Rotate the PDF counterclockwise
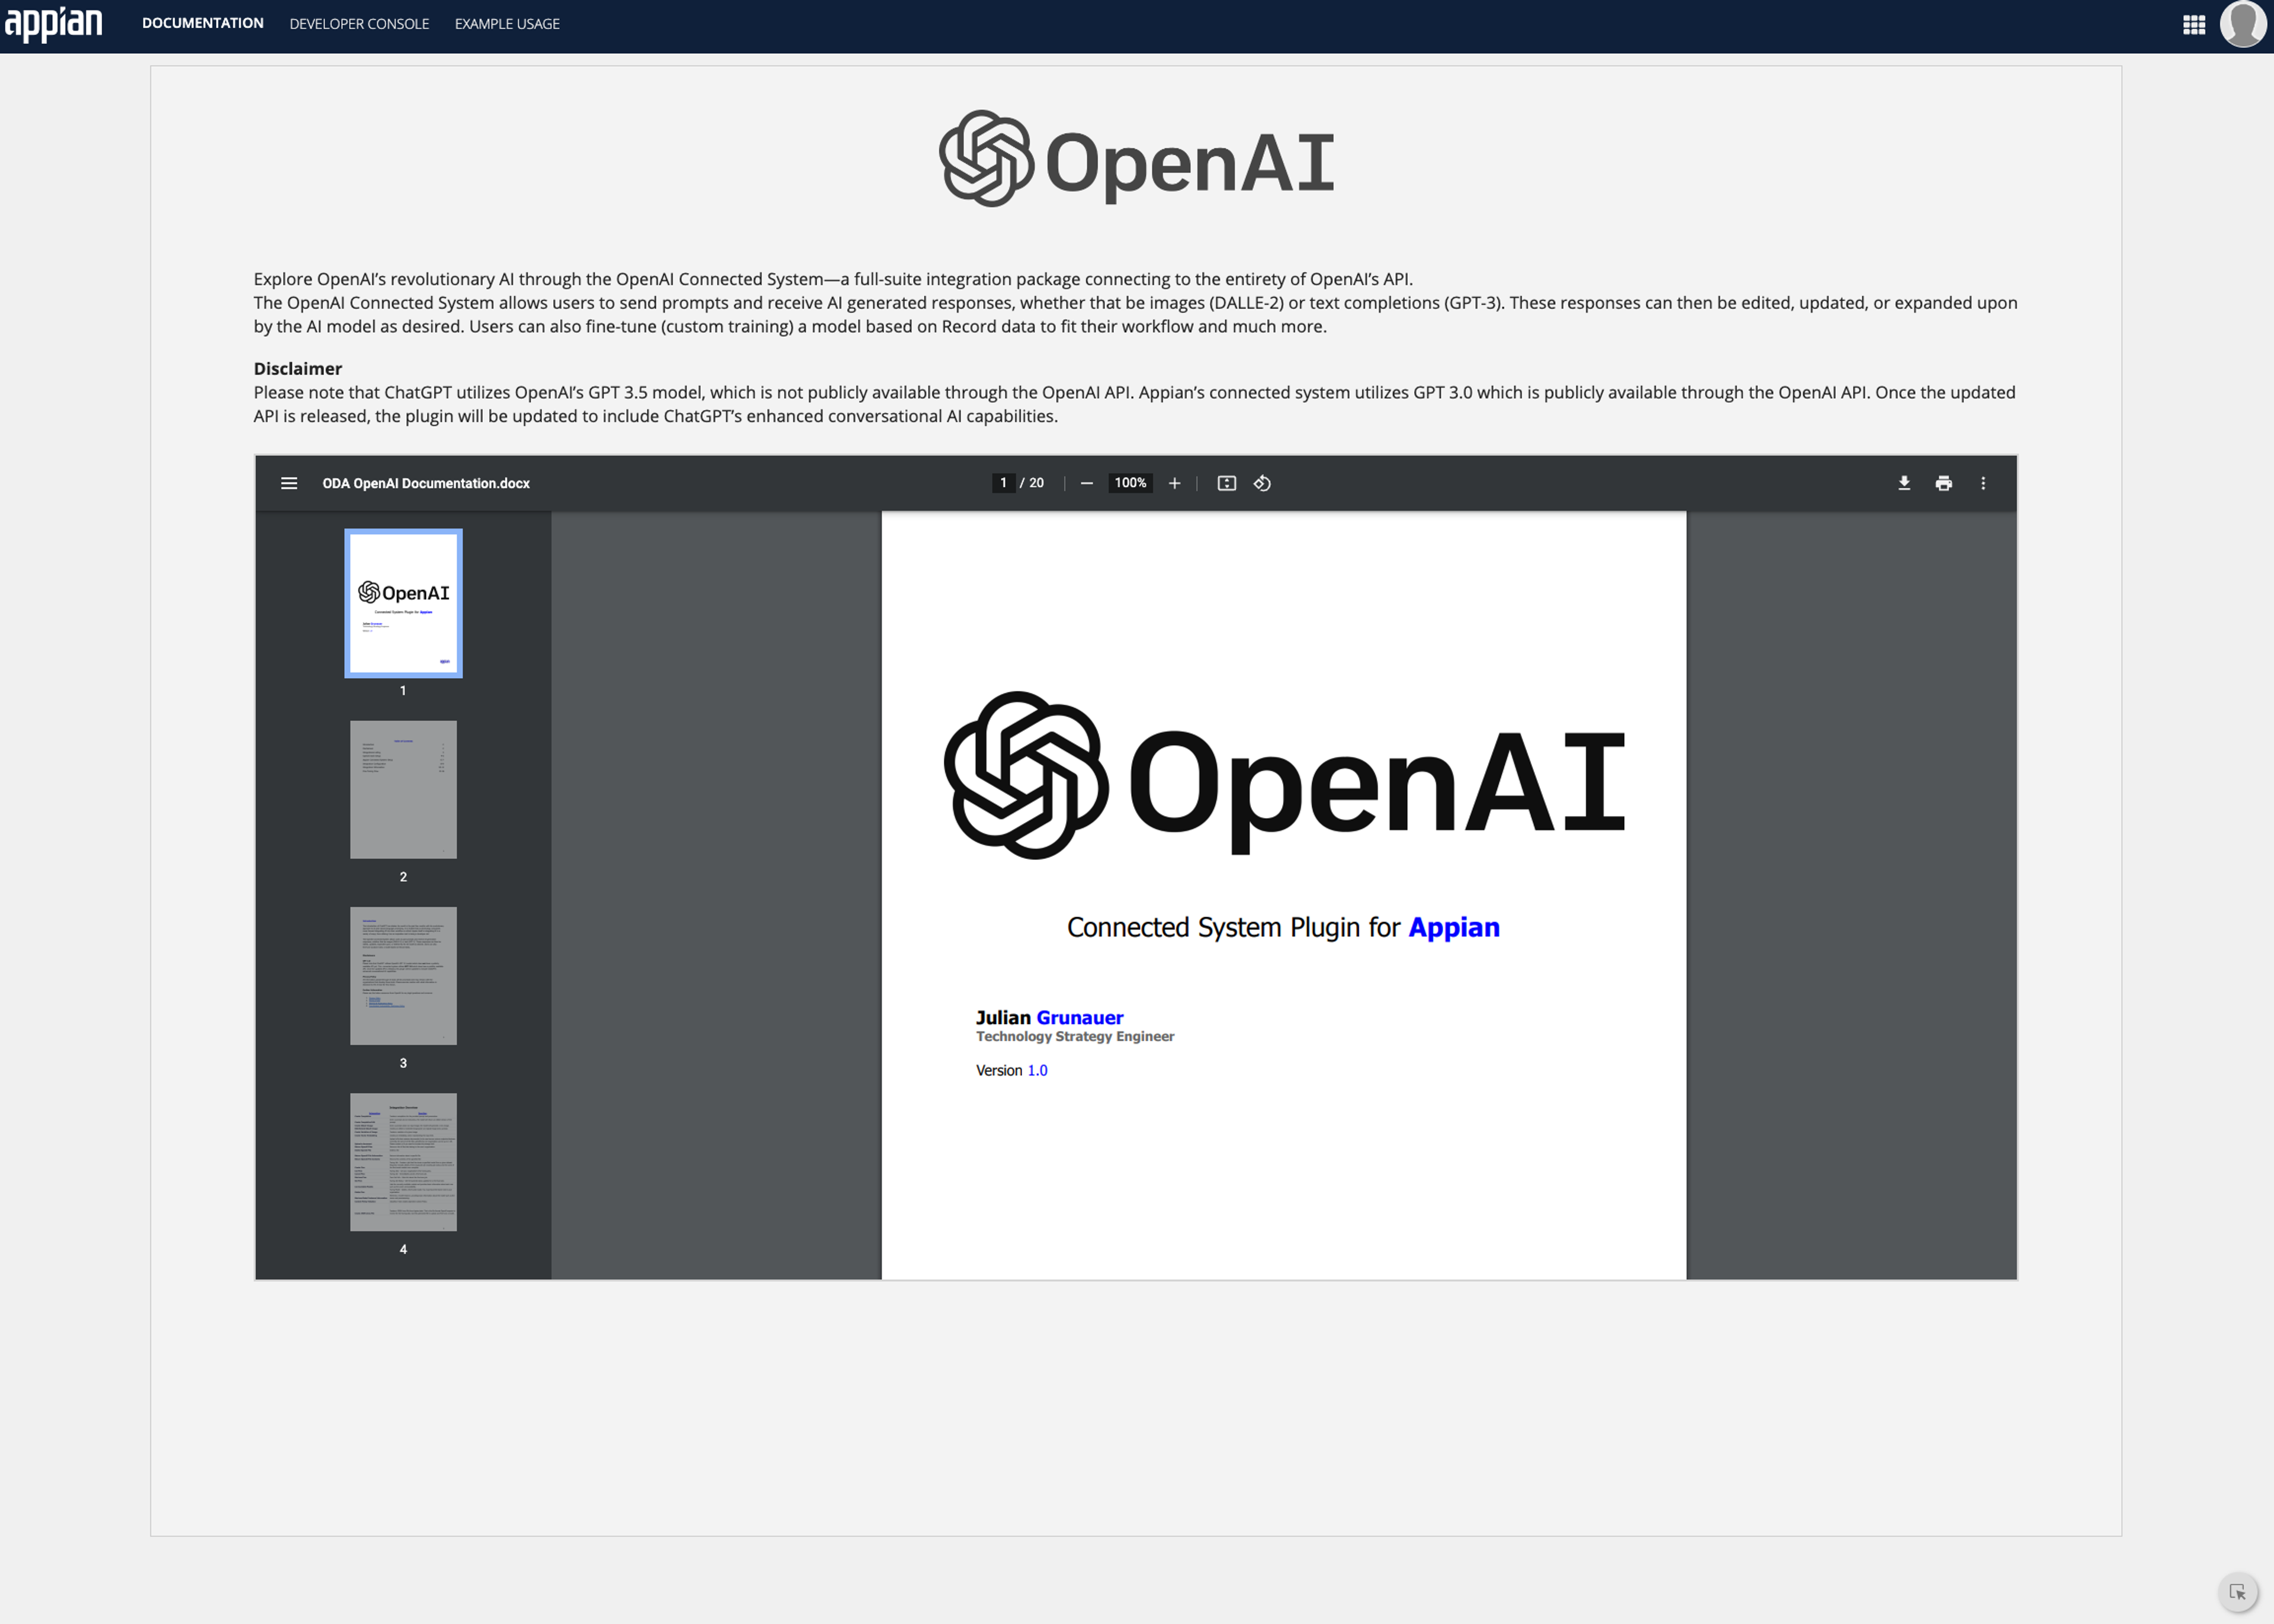 pos(1263,483)
